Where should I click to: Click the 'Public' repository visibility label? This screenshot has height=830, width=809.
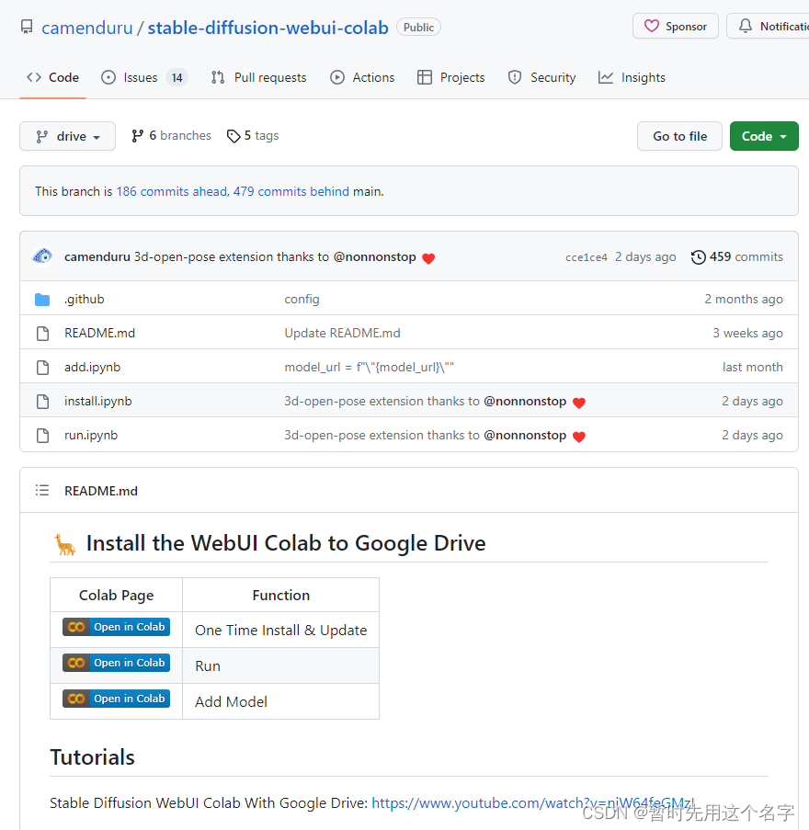coord(418,28)
